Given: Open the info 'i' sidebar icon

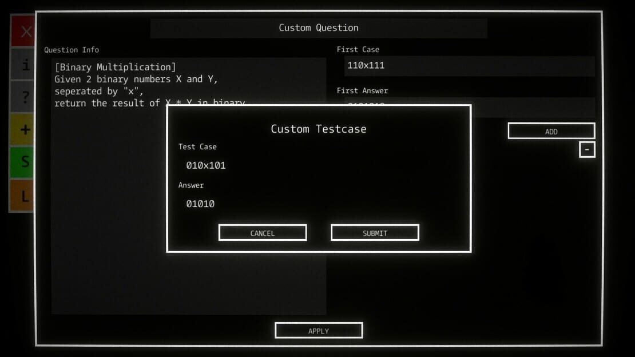Looking at the screenshot, I should 22,64.
